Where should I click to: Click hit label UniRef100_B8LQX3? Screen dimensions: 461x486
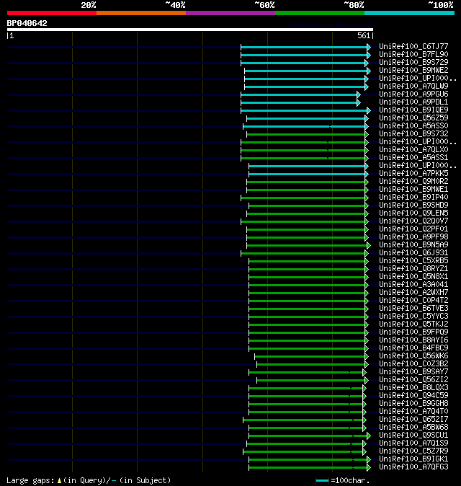(413, 388)
